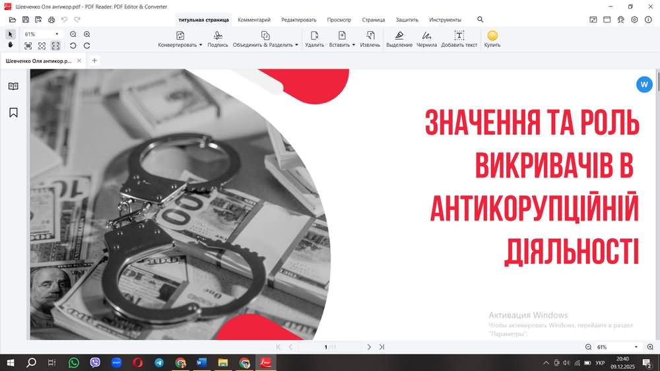This screenshot has width=660, height=371.
Task: Set actual size view mode
Action: pos(28,46)
